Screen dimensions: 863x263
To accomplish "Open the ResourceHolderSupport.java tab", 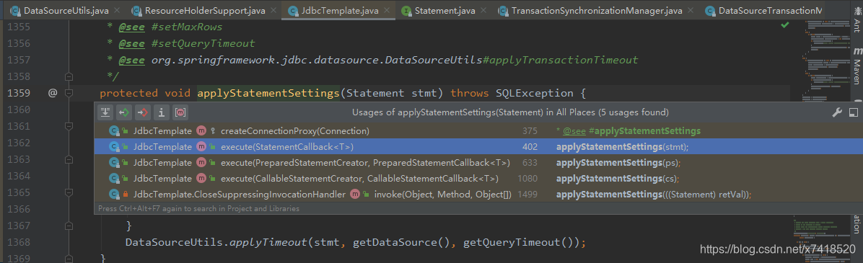I will (x=205, y=10).
